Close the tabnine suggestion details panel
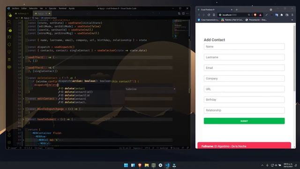 coord(174,89)
